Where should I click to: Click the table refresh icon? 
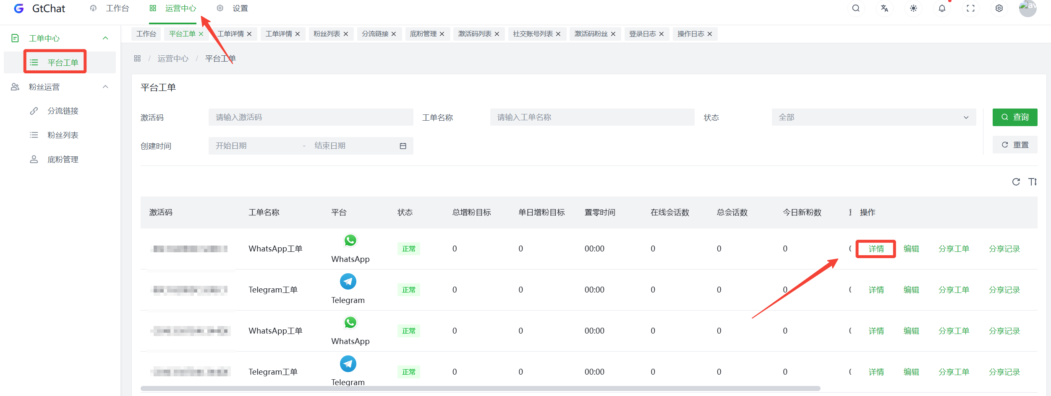point(1016,182)
